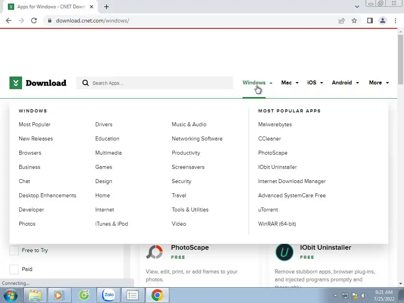
Task: Open the Tools & Utilities link
Action: [190, 210]
